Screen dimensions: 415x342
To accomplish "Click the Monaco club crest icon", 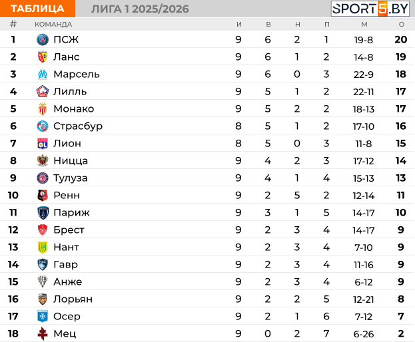I will 43,108.
